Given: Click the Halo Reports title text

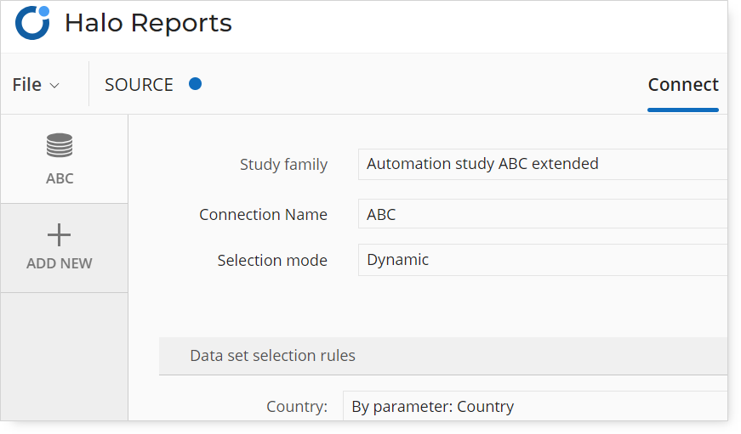Looking at the screenshot, I should 148,23.
